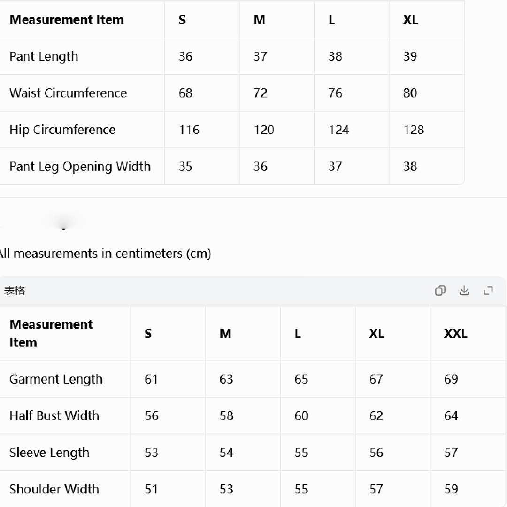Copy the table using the copy icon
The height and width of the screenshot is (507, 507).
coord(440,291)
